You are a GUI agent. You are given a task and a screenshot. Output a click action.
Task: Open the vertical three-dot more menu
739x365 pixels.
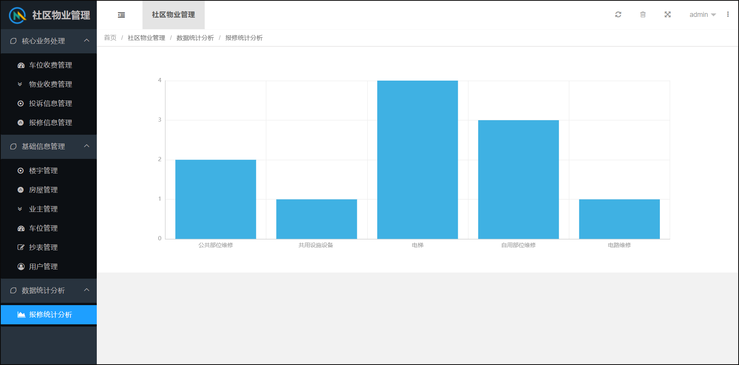click(x=728, y=15)
